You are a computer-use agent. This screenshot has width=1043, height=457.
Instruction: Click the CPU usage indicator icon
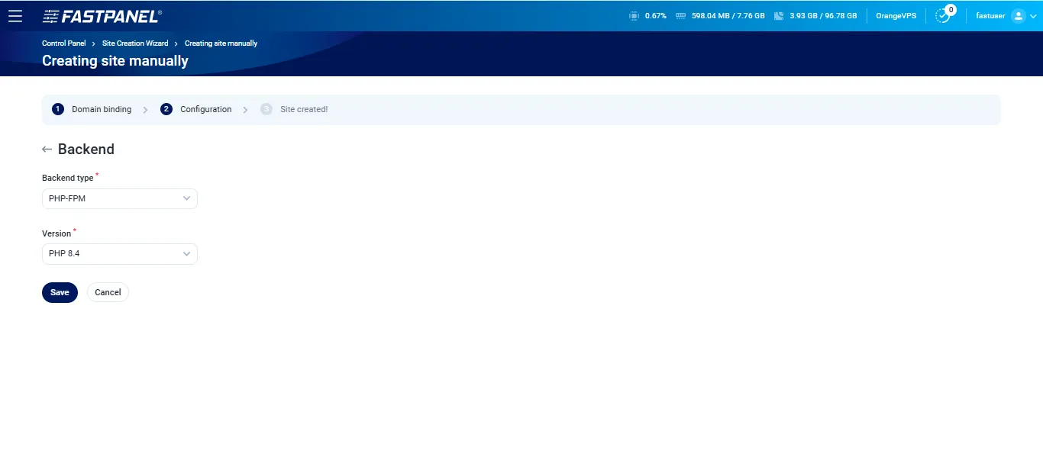(634, 15)
